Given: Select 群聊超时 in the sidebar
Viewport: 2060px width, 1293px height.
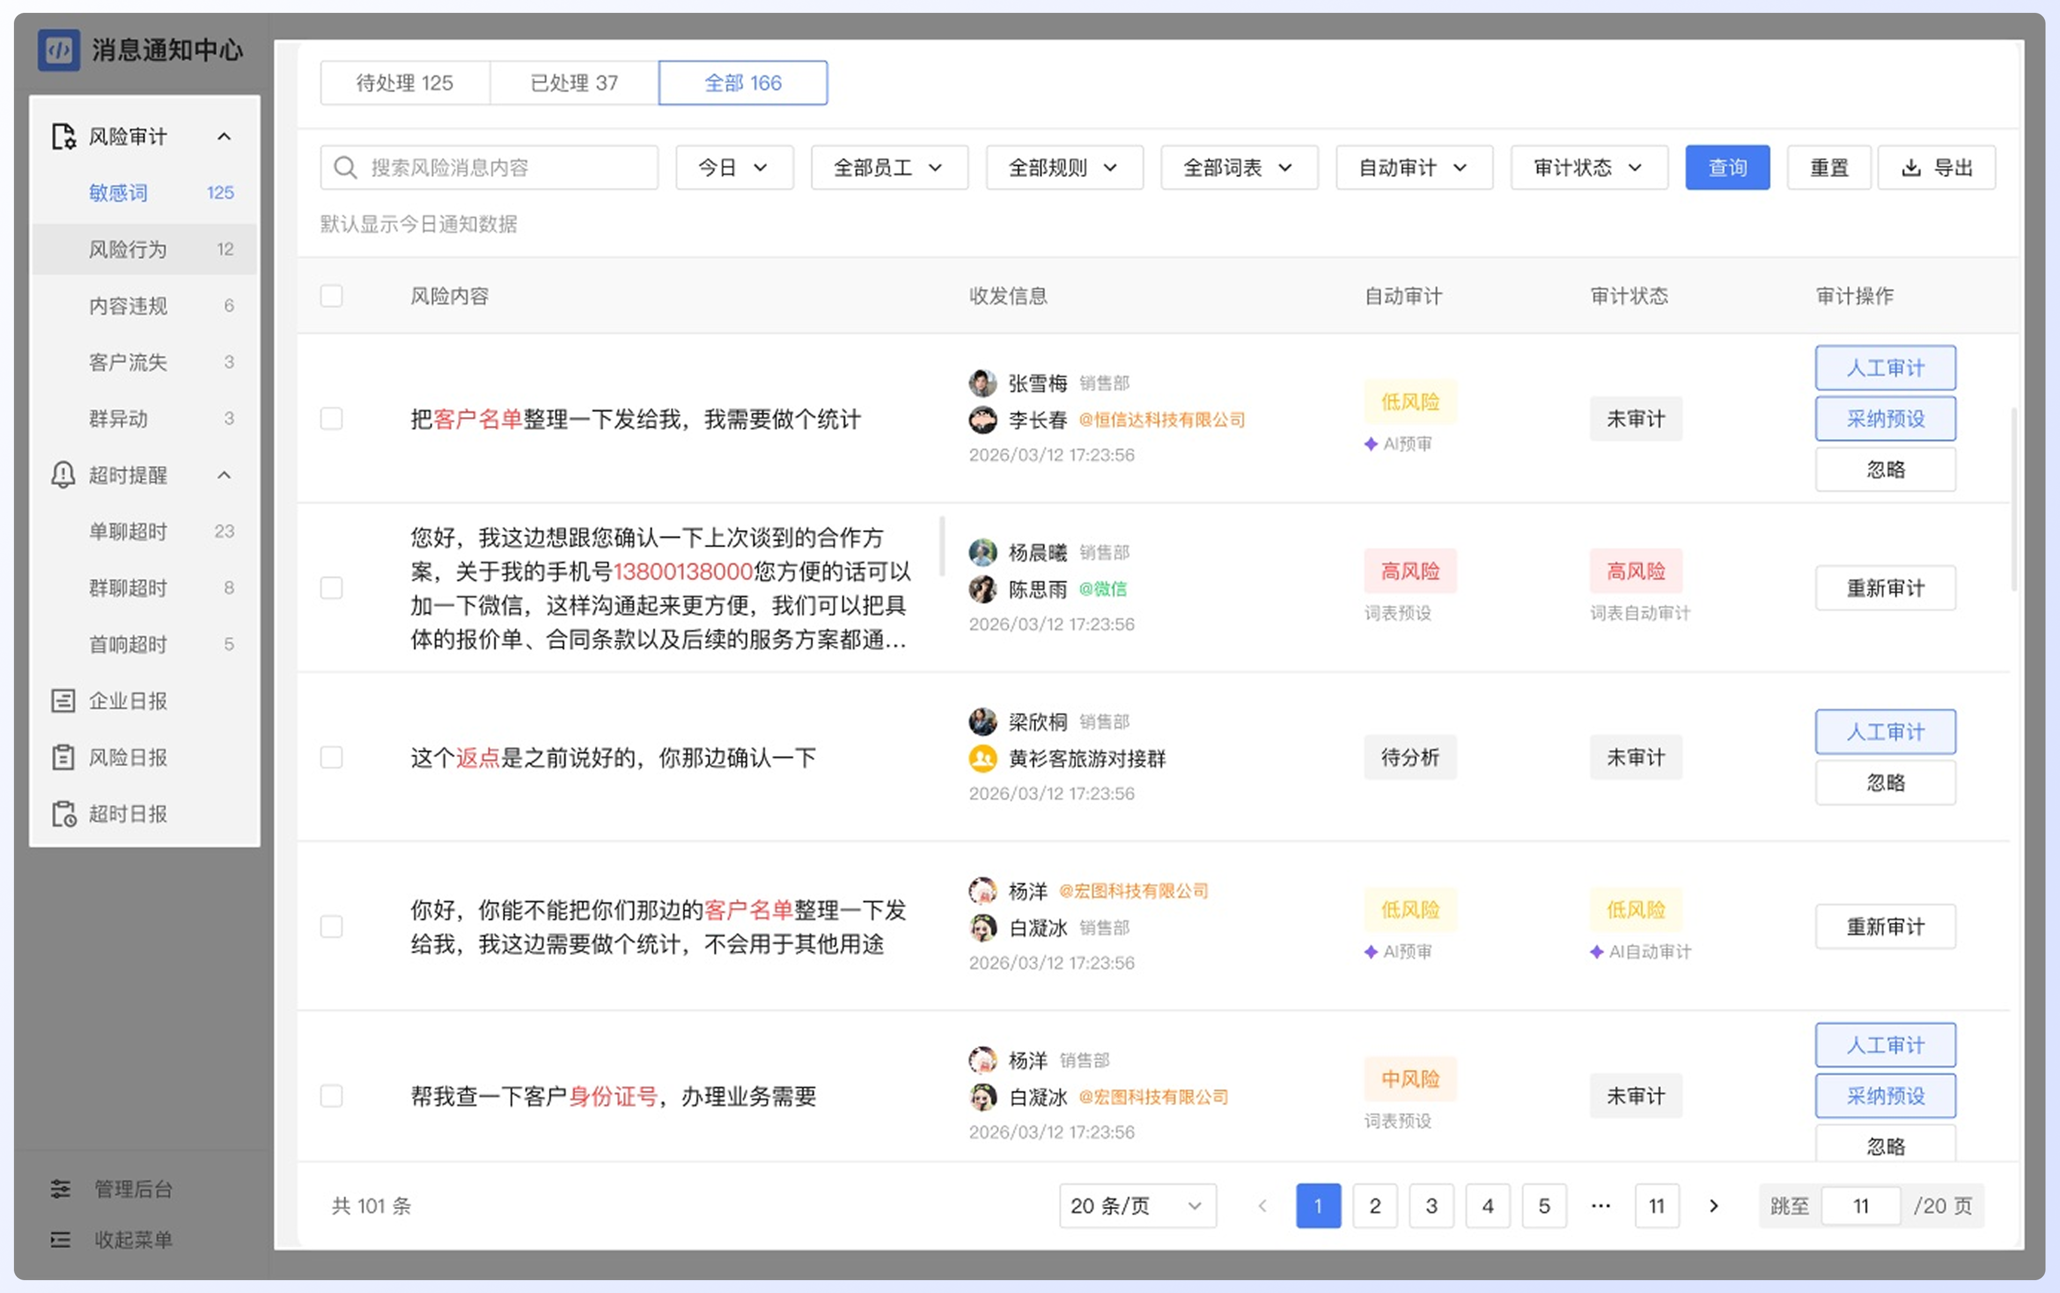Looking at the screenshot, I should point(144,587).
